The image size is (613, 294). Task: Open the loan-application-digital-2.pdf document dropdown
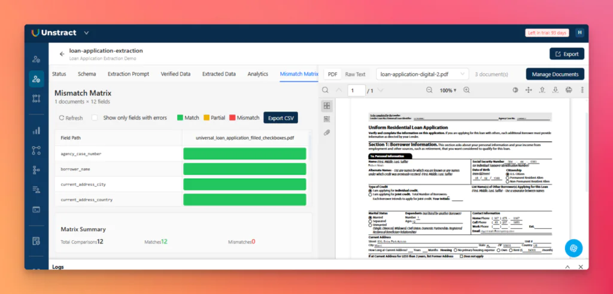423,74
